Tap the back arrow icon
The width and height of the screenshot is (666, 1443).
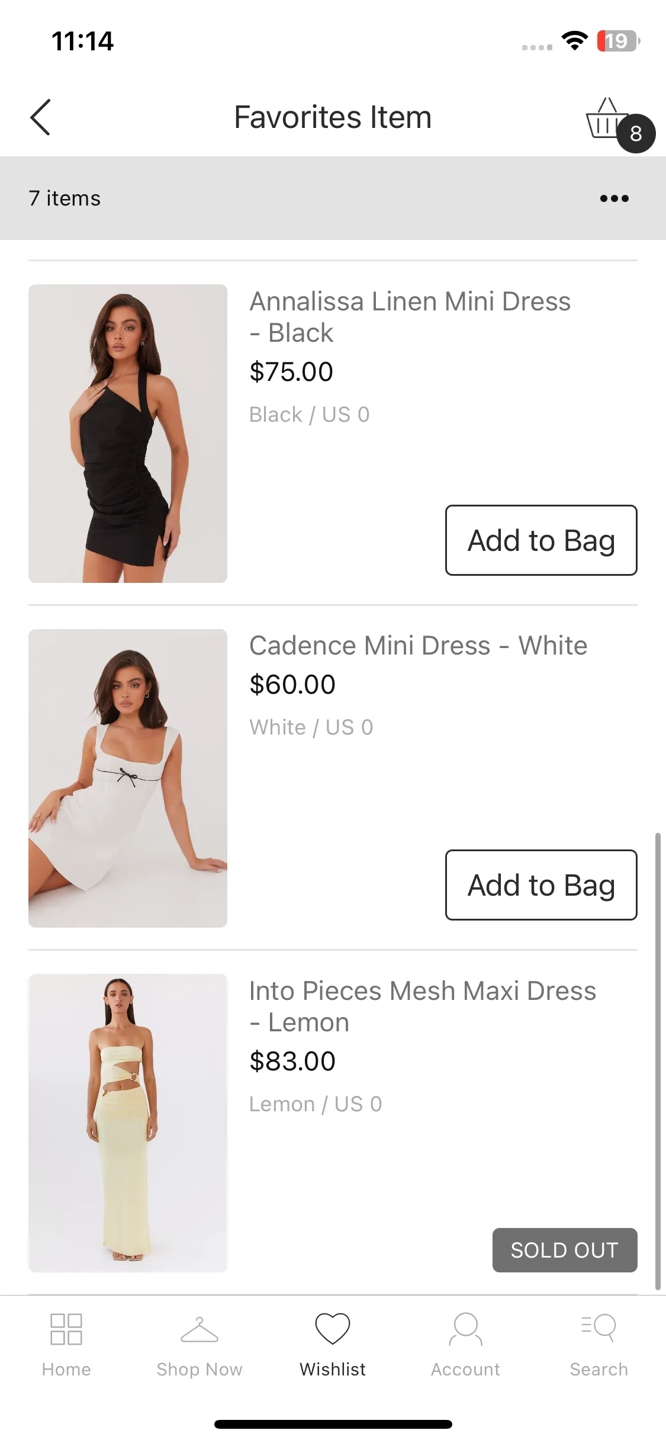click(40, 117)
